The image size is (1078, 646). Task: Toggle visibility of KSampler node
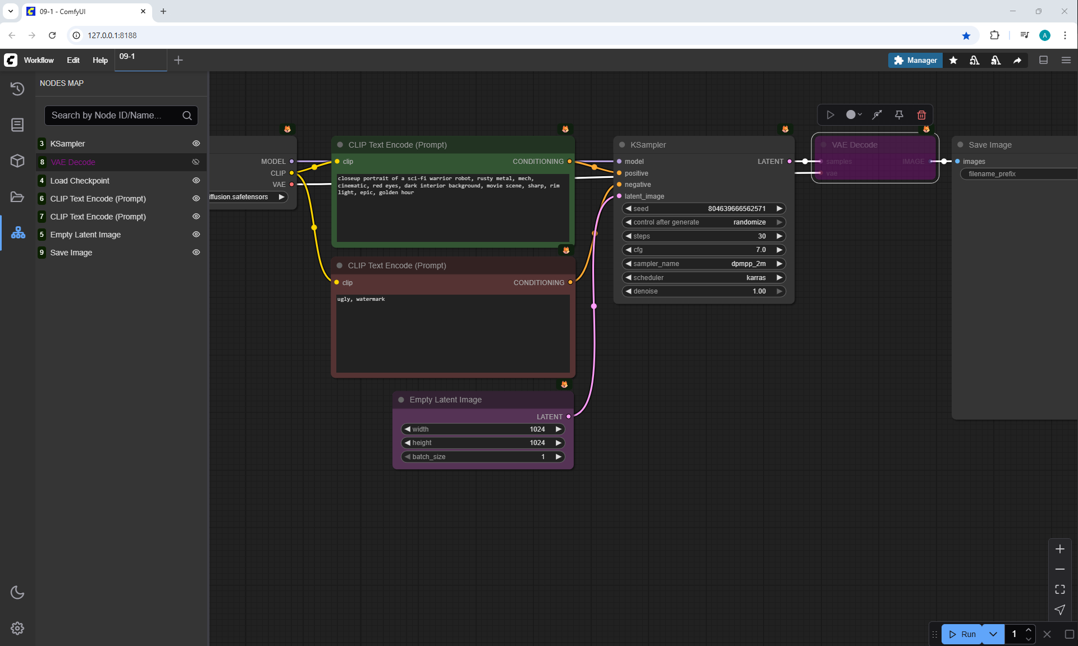pos(196,144)
